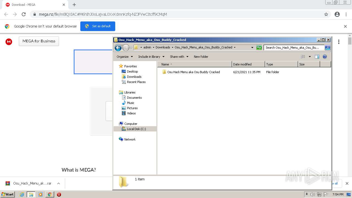Bookmark this page with the star icon
Viewport: 352px width, 198px height.
326,14
